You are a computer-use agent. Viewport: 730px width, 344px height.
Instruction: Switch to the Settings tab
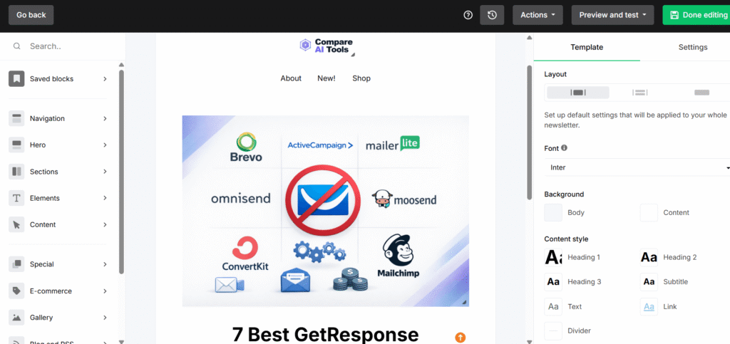tap(693, 47)
